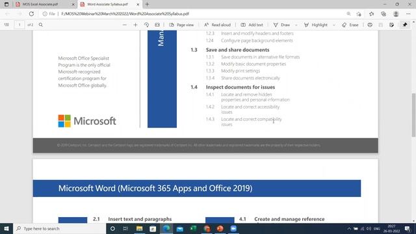
Task: Click the File site information icon
Action: pyautogui.click(x=49, y=14)
